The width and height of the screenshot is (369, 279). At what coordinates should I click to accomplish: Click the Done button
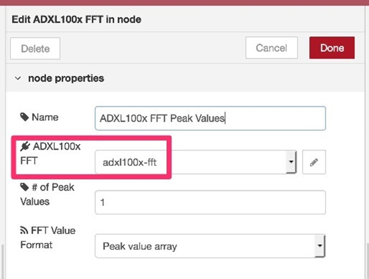(x=332, y=48)
